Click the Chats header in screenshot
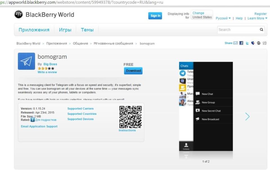 (x=184, y=66)
